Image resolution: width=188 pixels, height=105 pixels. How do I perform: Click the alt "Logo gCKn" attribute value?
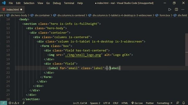pos(121,55)
